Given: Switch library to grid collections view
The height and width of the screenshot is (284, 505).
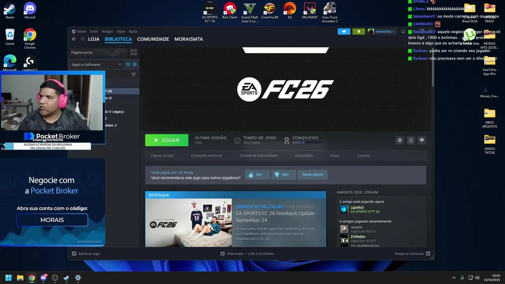Looking at the screenshot, I should (x=134, y=52).
